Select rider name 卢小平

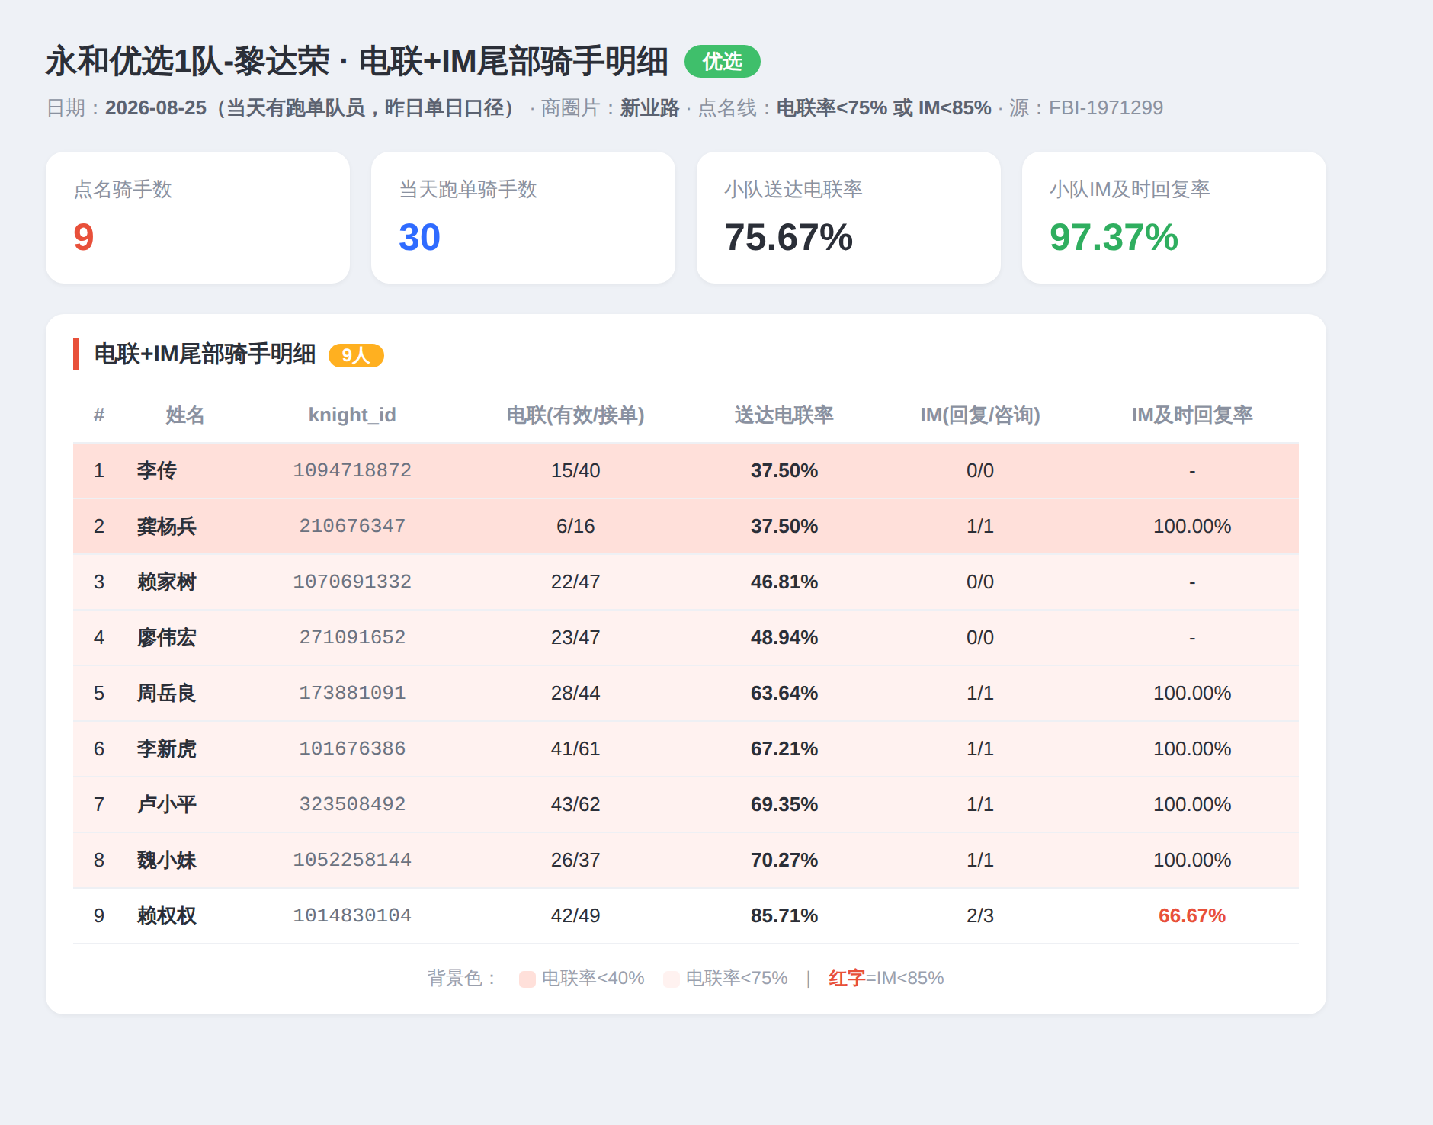coord(167,804)
